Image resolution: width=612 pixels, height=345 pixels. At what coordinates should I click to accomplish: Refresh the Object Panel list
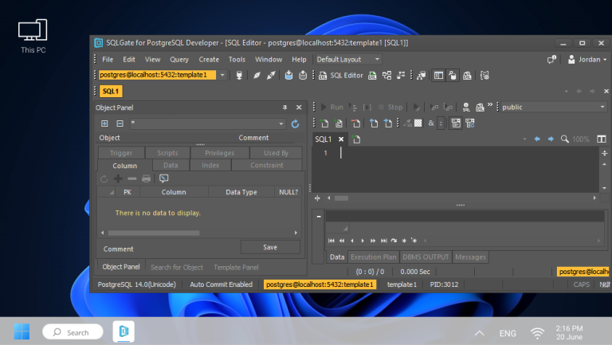(295, 123)
